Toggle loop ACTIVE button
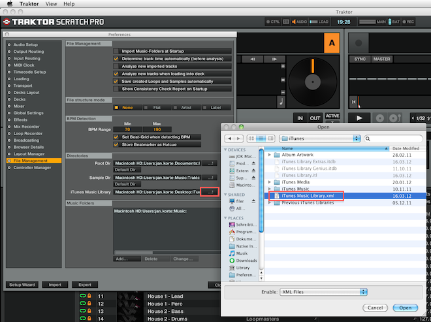Viewport: 431px width, 322px height. point(332,116)
